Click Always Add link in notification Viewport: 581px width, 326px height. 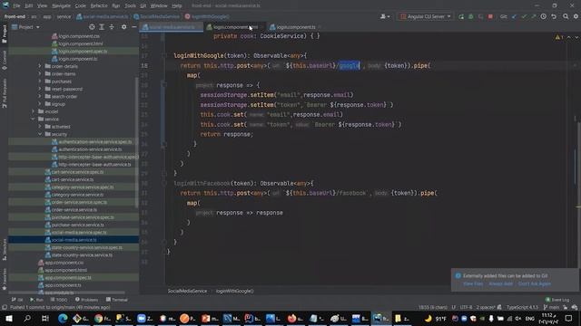500,283
